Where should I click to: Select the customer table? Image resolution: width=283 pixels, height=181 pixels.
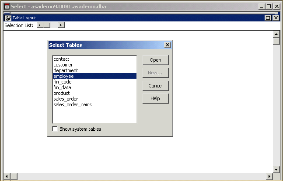[94, 65]
